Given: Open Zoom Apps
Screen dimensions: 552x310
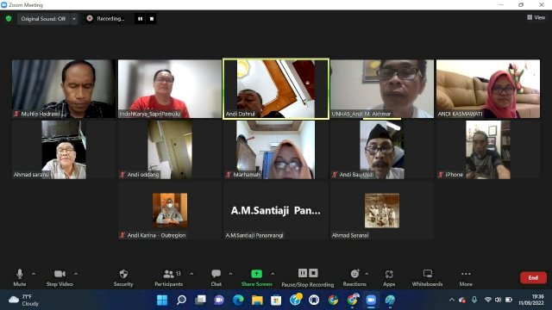Looking at the screenshot, I should click(x=389, y=277).
